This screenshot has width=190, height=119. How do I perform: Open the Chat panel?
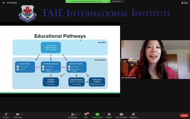pyautogui.click(x=86, y=115)
